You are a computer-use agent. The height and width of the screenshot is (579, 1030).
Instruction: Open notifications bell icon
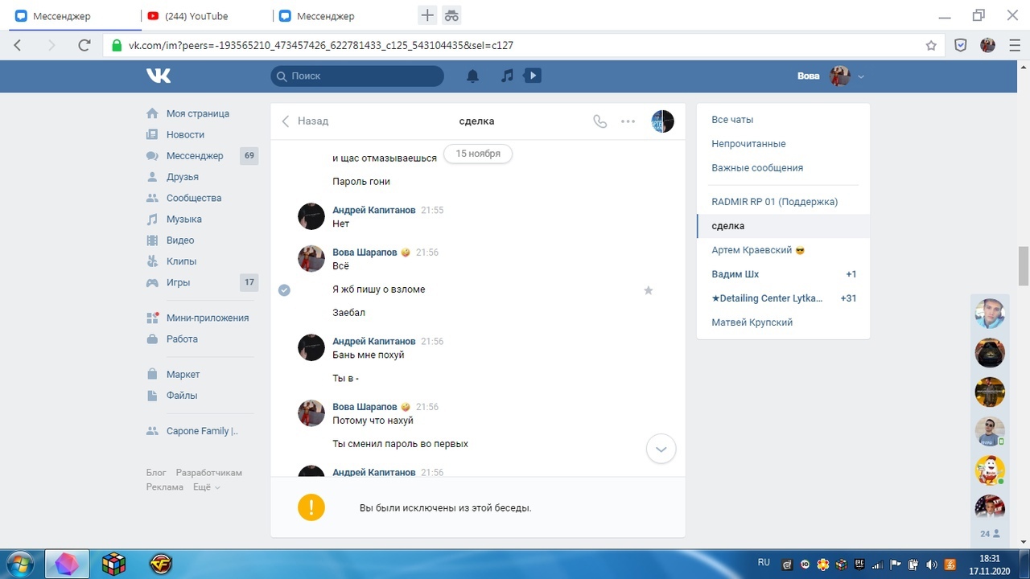coord(473,76)
